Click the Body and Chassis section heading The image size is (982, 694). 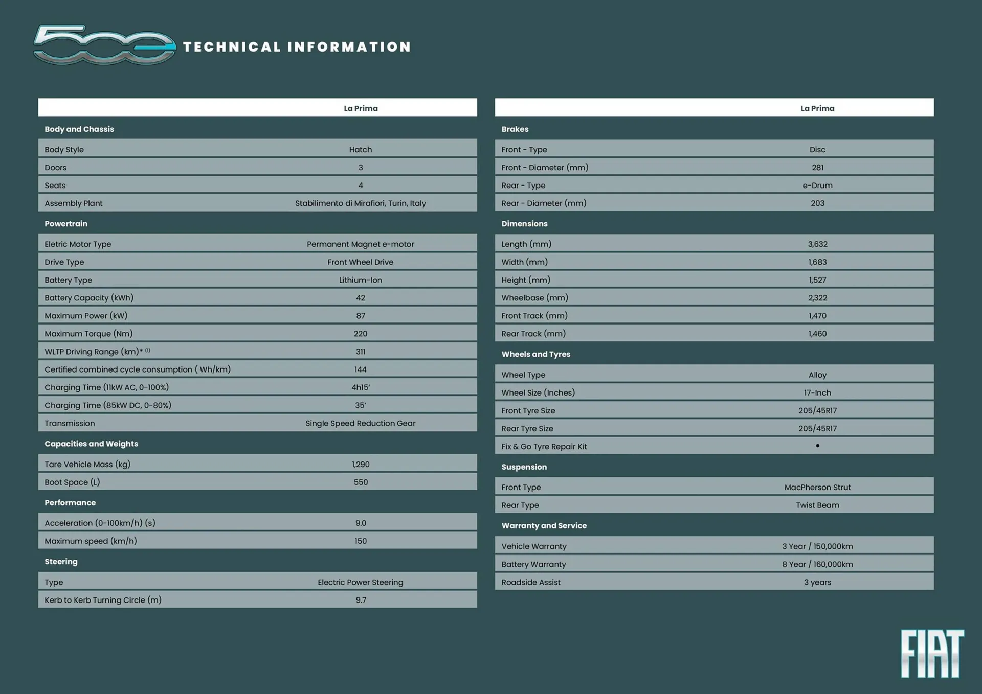point(79,129)
